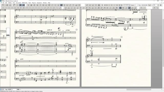This screenshot has height=92, width=164.
Task: Click the Page number input field
Action: pyautogui.click(x=14, y=89)
